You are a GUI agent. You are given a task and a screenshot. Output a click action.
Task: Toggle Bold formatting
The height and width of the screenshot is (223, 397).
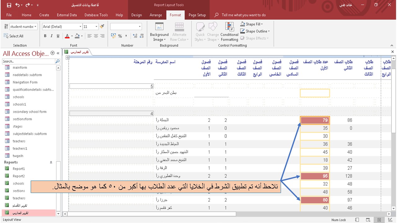[x=45, y=36]
